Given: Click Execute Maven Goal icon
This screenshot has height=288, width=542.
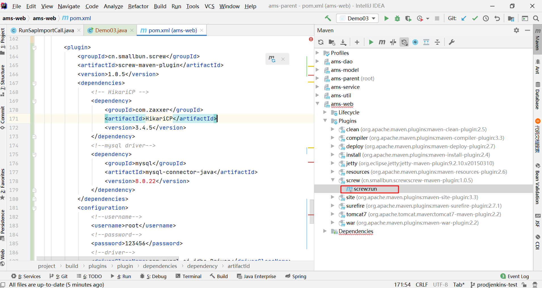Looking at the screenshot, I should pos(382,42).
